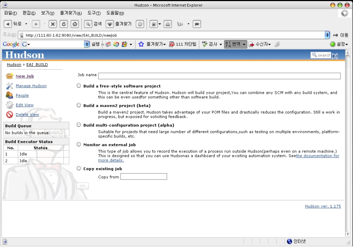Open the 즐겨찾기 heart favorites button
Image resolution: width=353 pixels, height=247 pixels.
119,24
